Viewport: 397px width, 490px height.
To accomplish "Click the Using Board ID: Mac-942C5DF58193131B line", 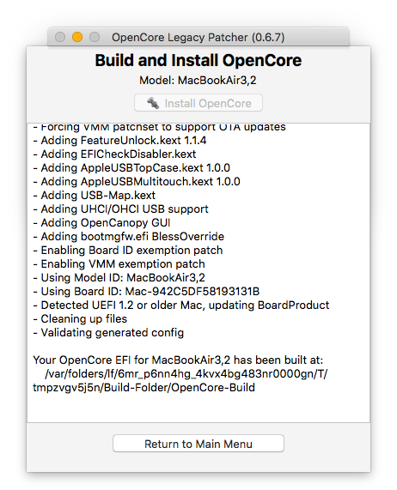I will point(146,292).
